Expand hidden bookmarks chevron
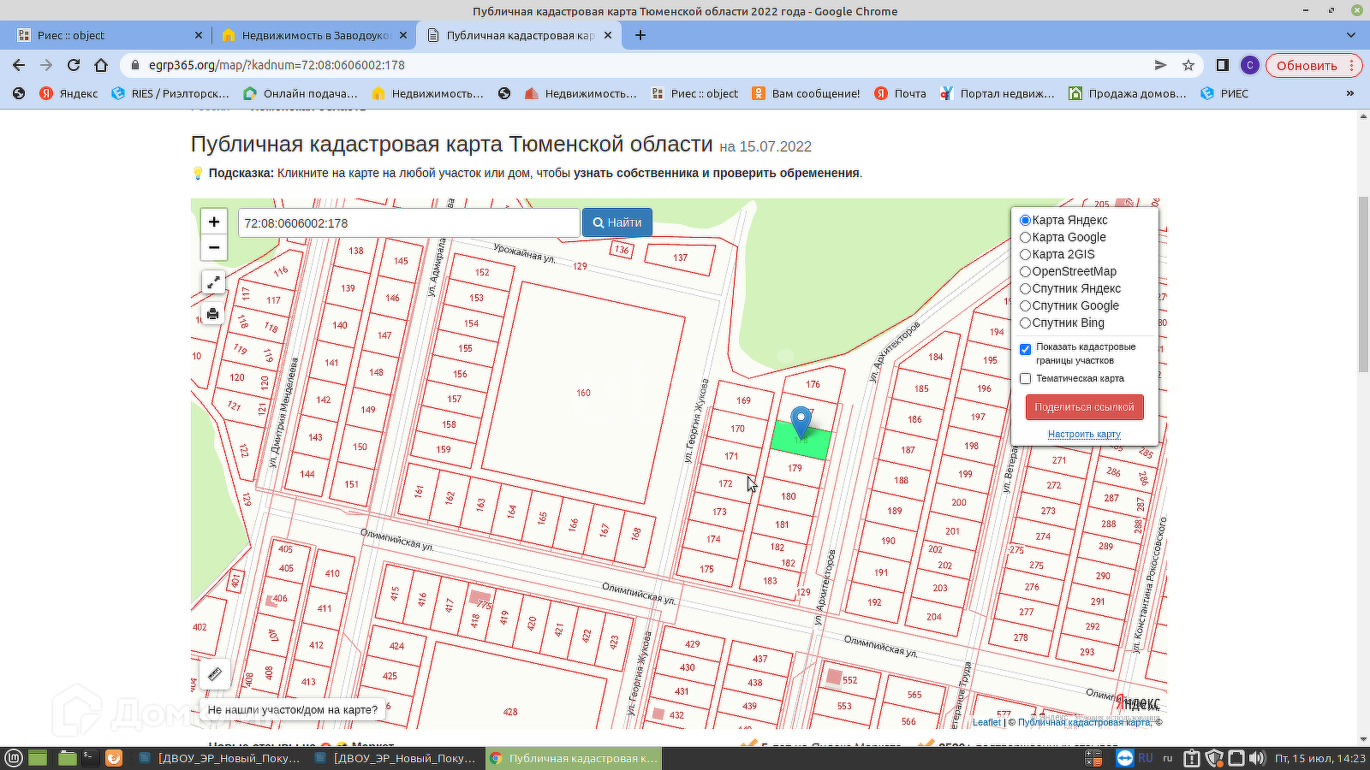The image size is (1370, 770). tap(1350, 93)
